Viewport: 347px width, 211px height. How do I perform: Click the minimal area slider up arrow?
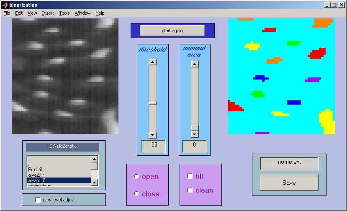tap(195, 64)
